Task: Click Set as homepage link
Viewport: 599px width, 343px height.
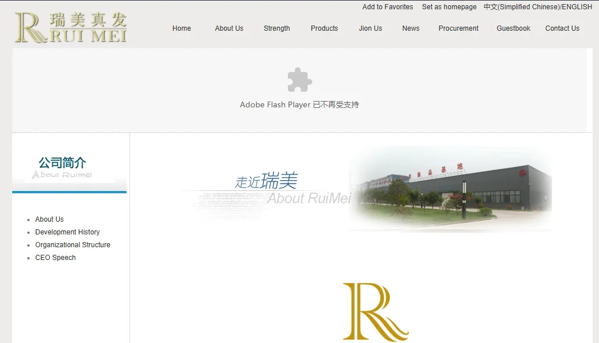Action: pos(449,7)
